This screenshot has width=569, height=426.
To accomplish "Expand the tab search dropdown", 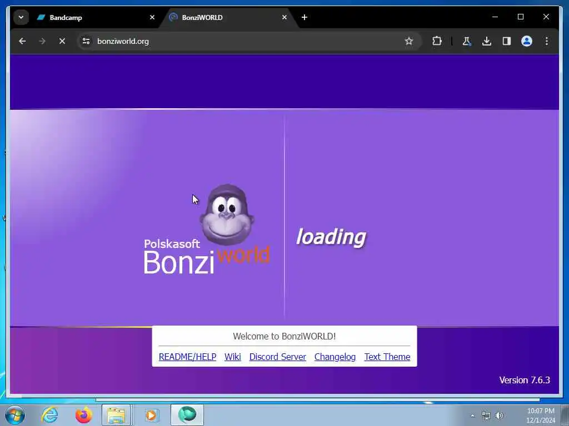I will 21,17.
